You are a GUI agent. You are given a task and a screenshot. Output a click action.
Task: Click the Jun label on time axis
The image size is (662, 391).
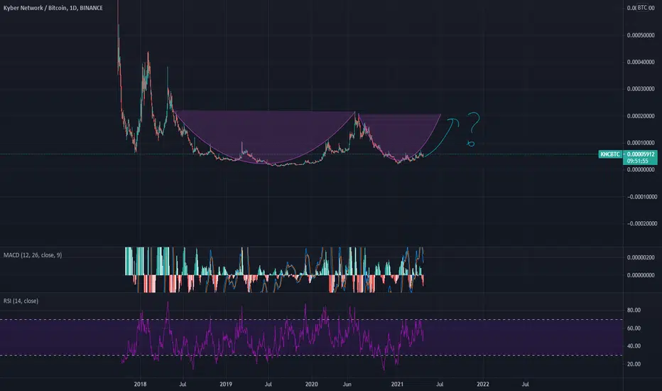click(347, 384)
